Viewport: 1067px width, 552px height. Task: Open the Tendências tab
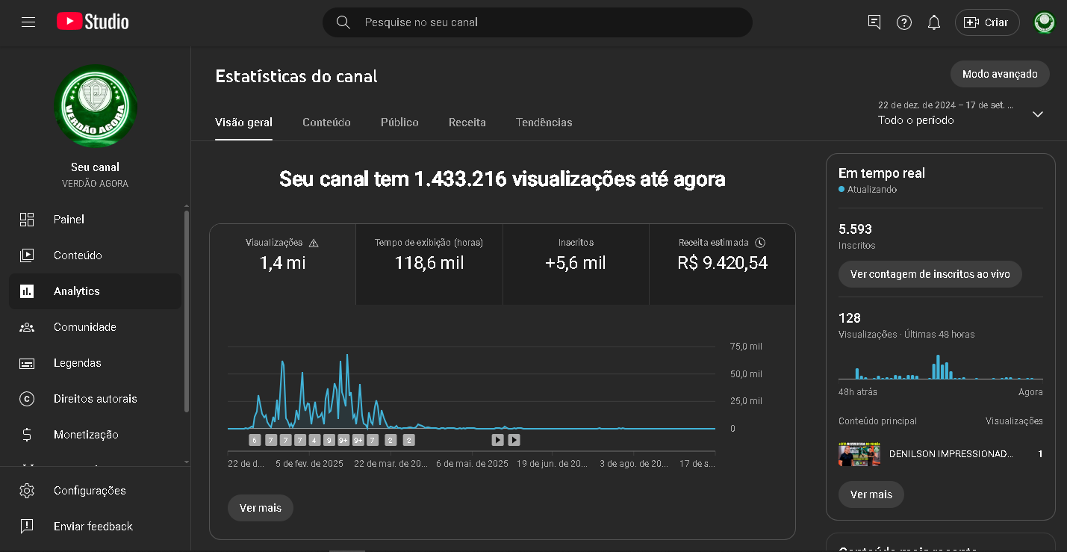tap(544, 123)
